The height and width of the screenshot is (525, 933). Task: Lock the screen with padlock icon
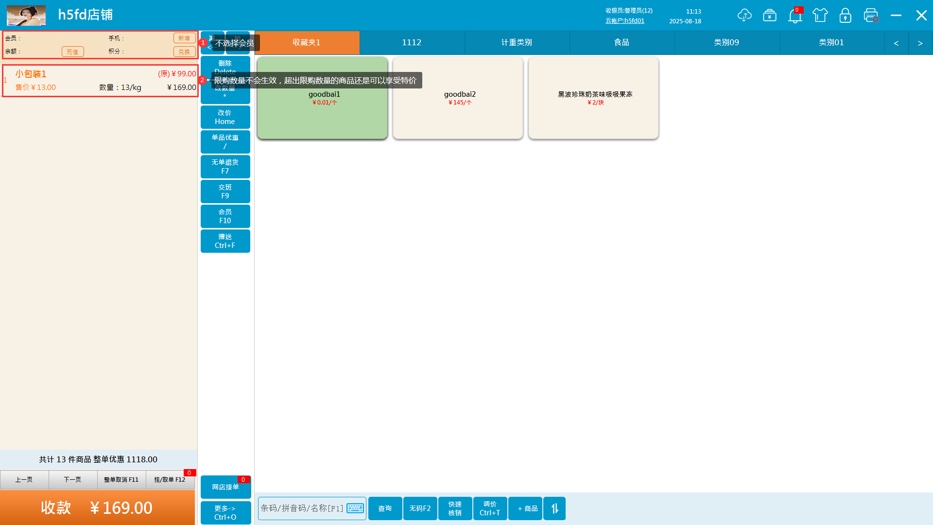(845, 16)
